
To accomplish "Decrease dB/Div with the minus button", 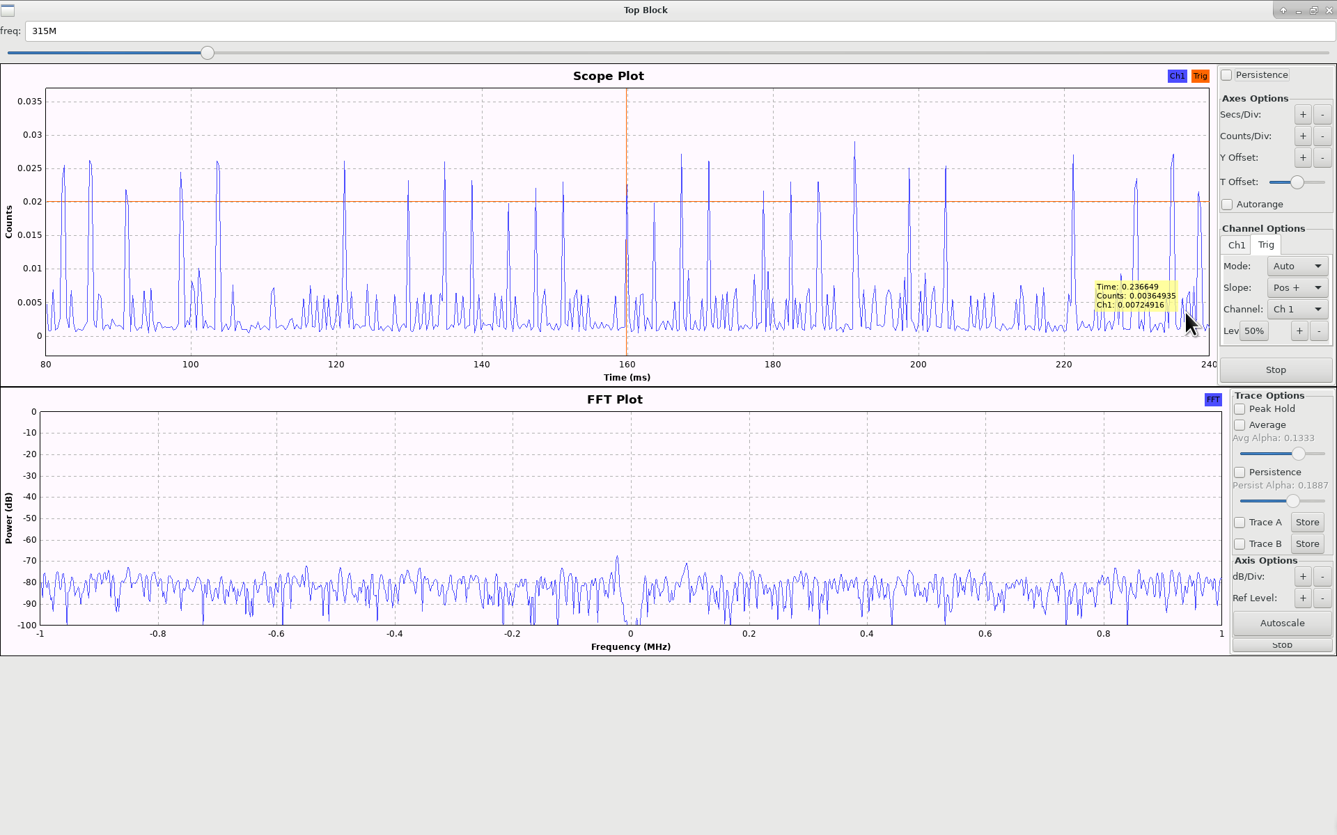I will tap(1322, 577).
